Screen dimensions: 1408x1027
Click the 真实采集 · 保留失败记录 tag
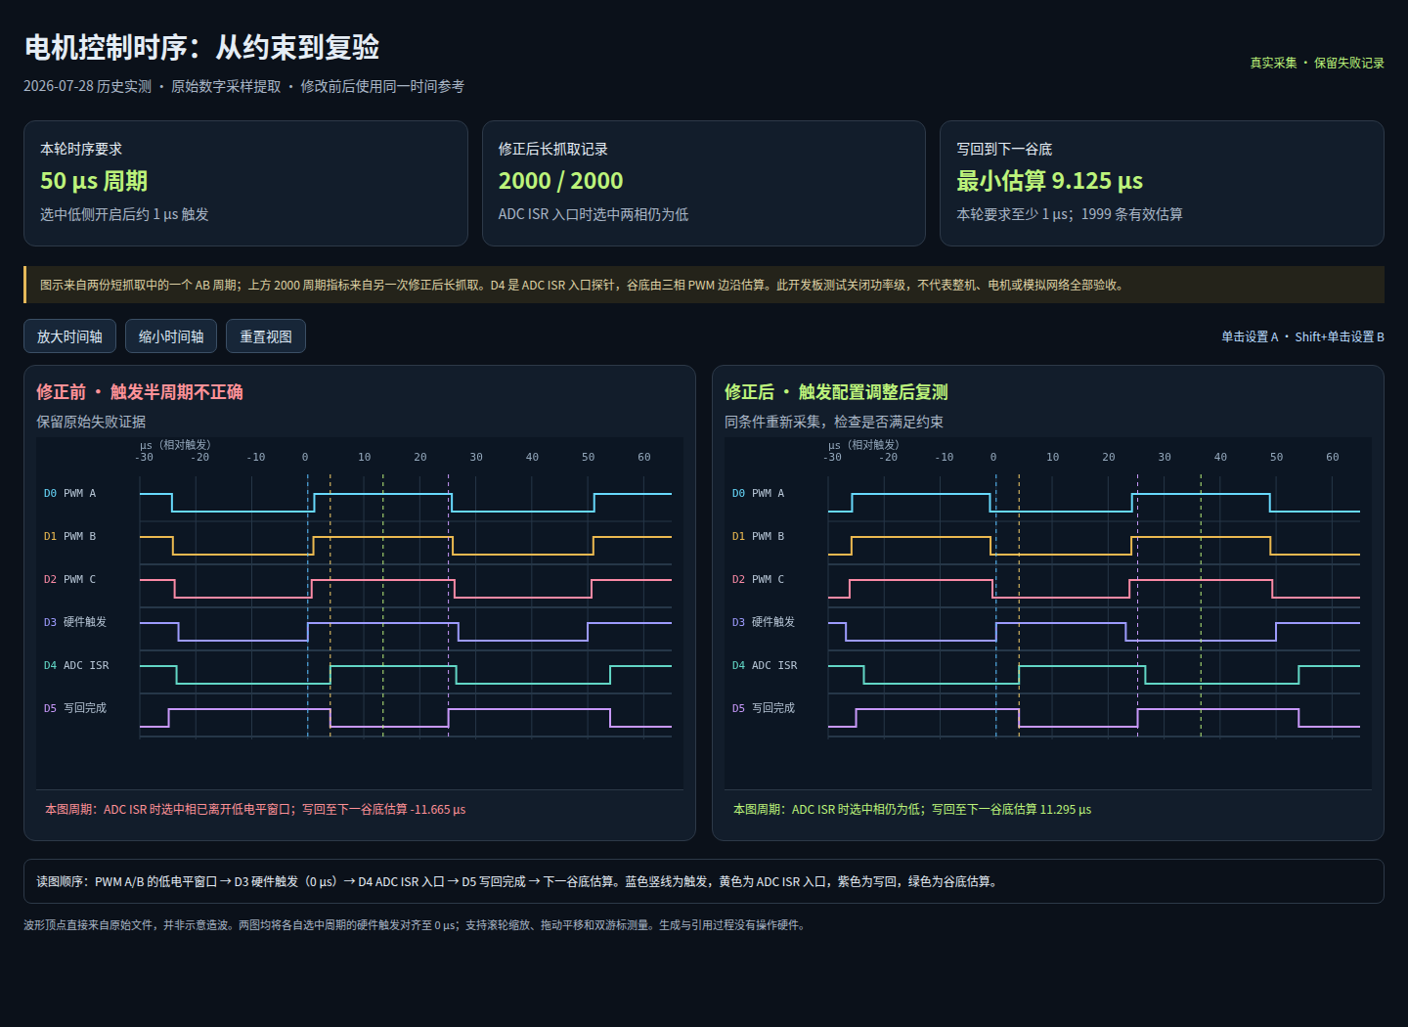click(x=1317, y=63)
